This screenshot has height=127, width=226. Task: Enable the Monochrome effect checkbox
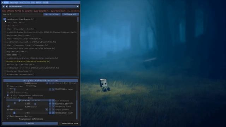coord(5,71)
